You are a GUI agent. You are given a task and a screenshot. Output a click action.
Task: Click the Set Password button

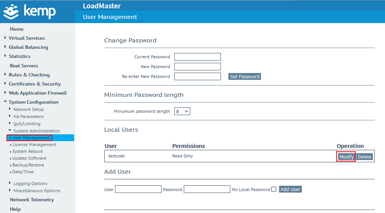click(245, 77)
